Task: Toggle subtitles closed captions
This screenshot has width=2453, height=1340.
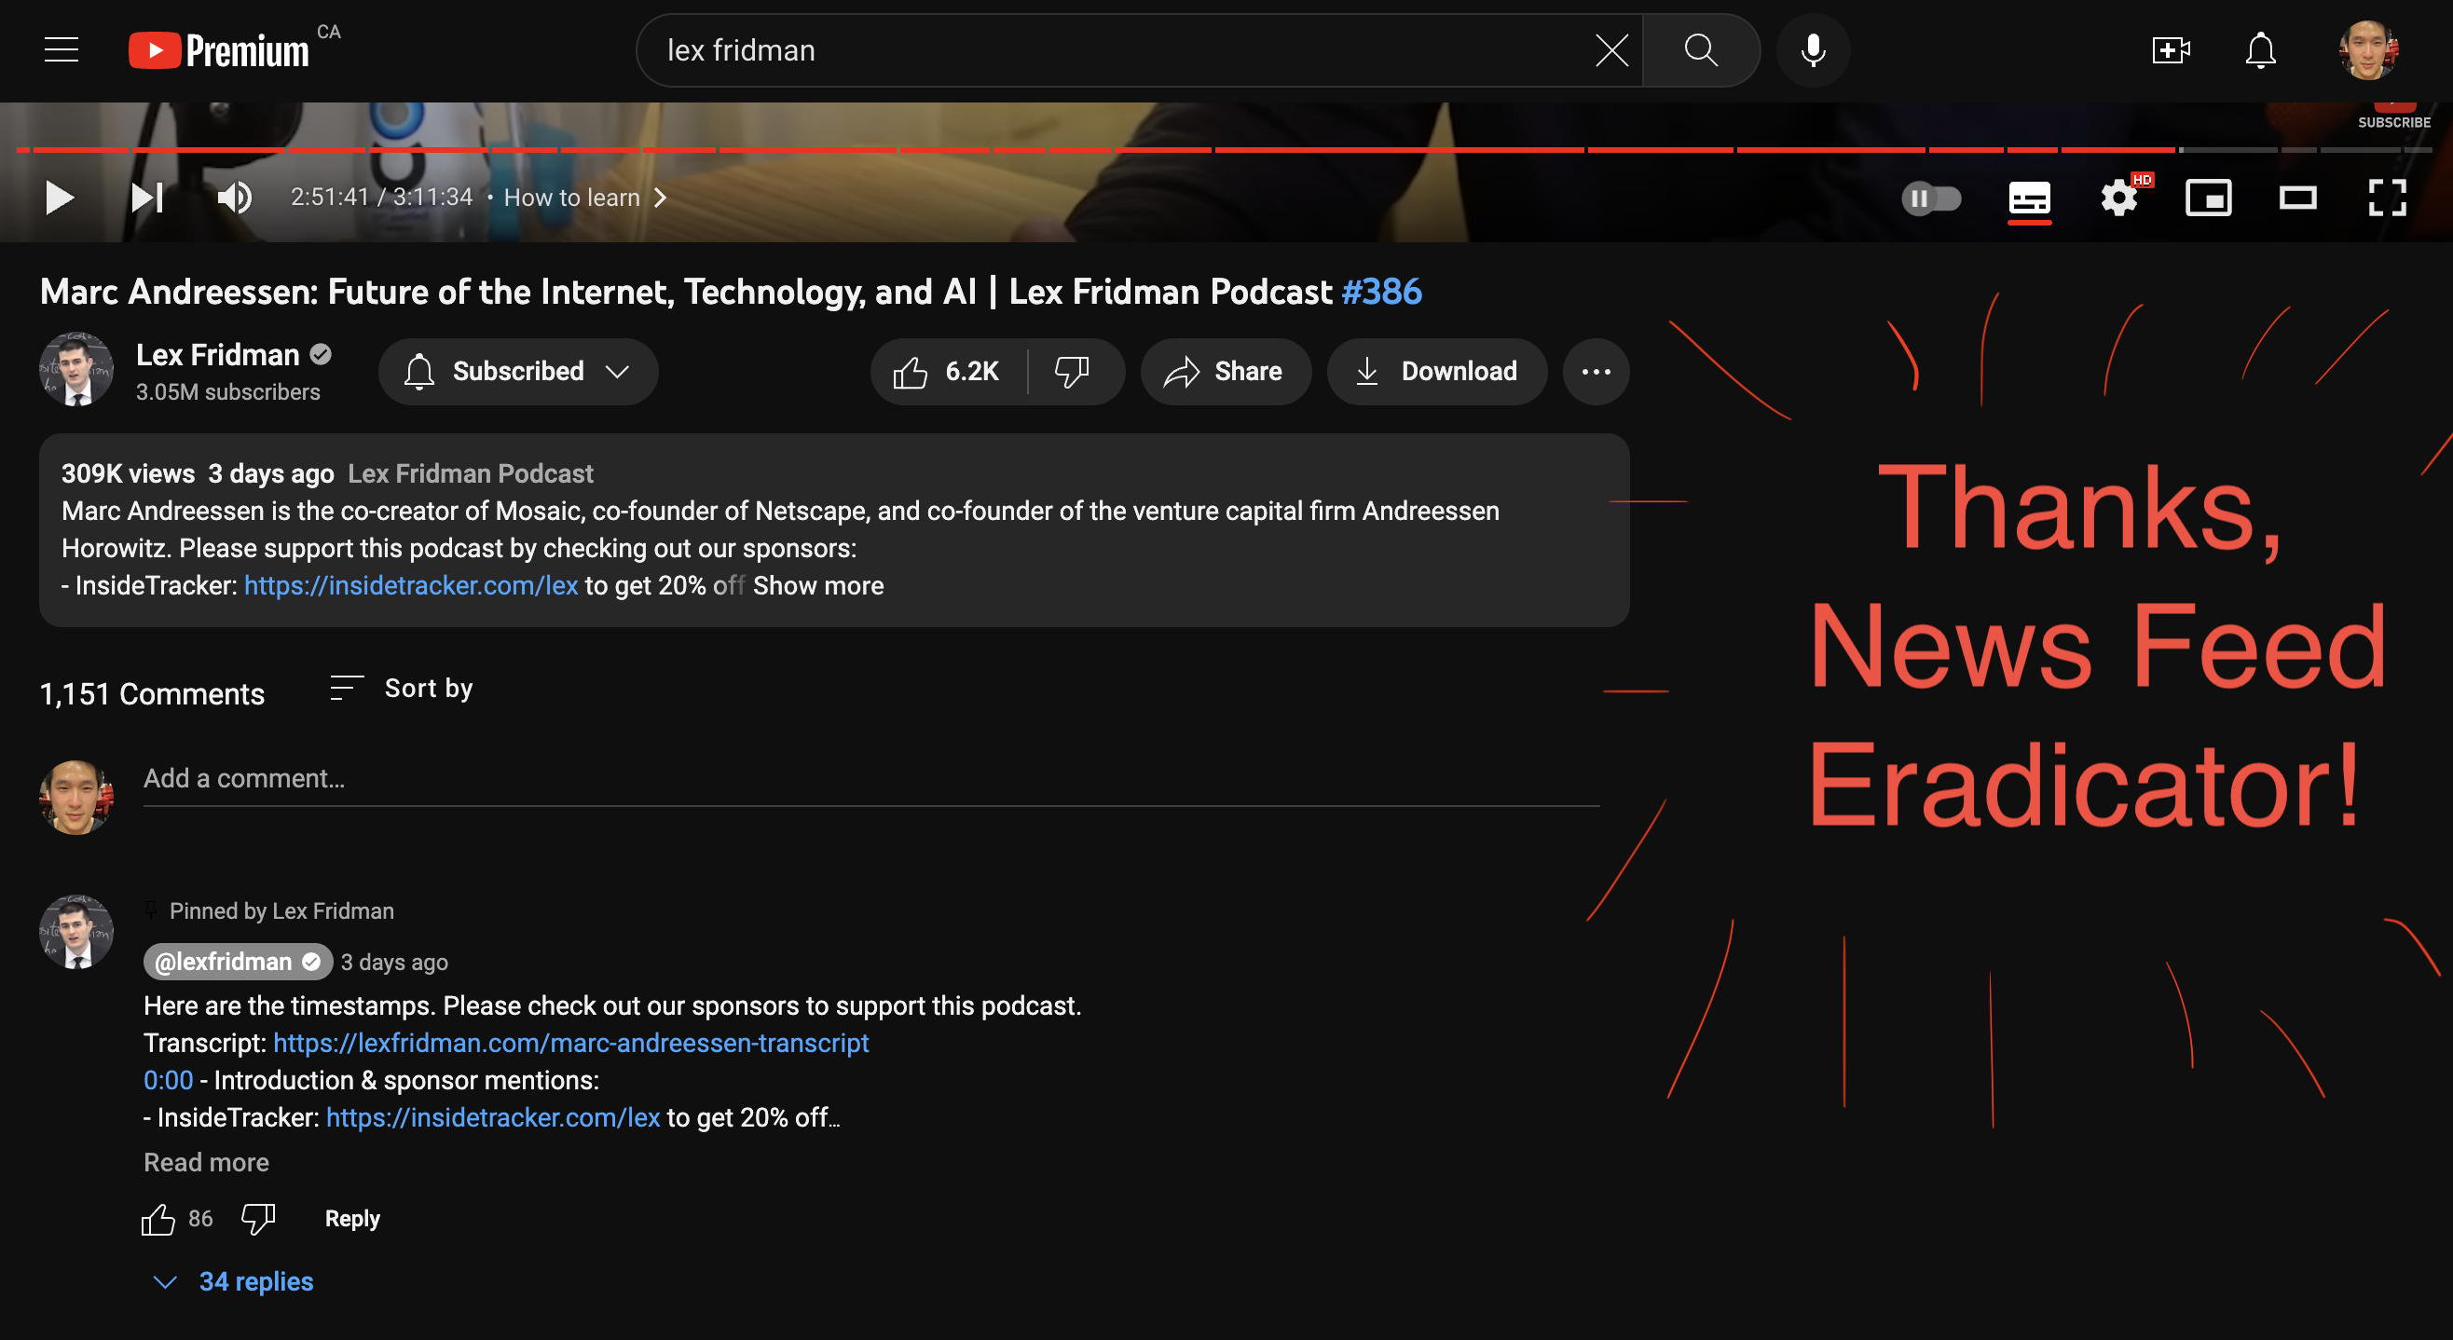Action: click(x=2029, y=198)
